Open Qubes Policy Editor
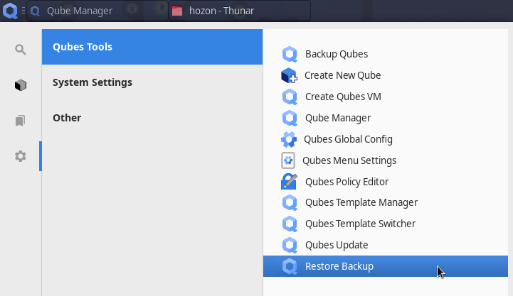The height and width of the screenshot is (296, 513). coord(386,182)
